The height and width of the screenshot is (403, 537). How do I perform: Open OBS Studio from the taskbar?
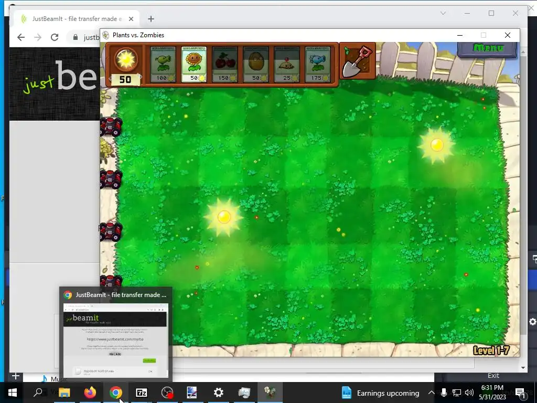coord(167,393)
